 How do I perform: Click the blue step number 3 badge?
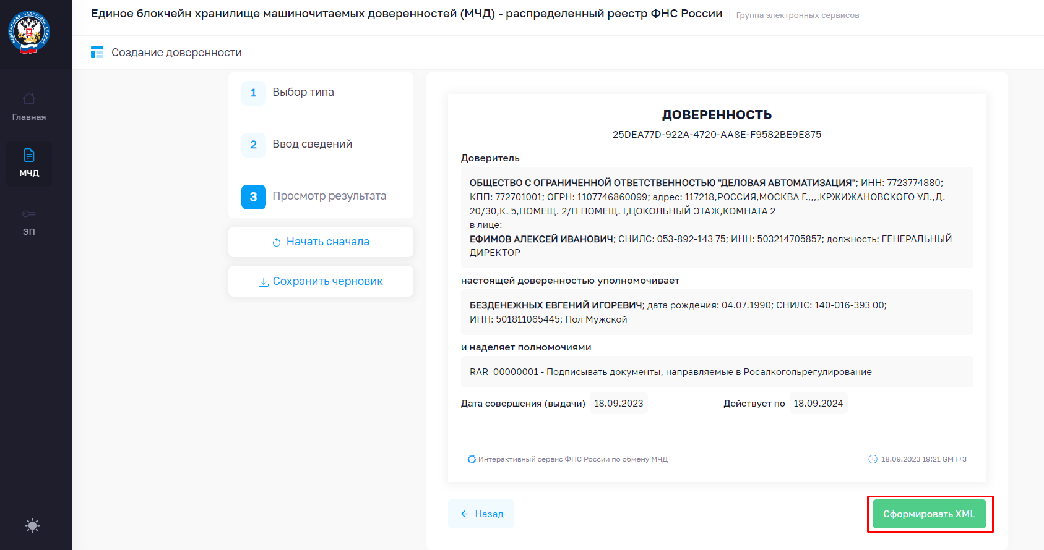point(254,197)
